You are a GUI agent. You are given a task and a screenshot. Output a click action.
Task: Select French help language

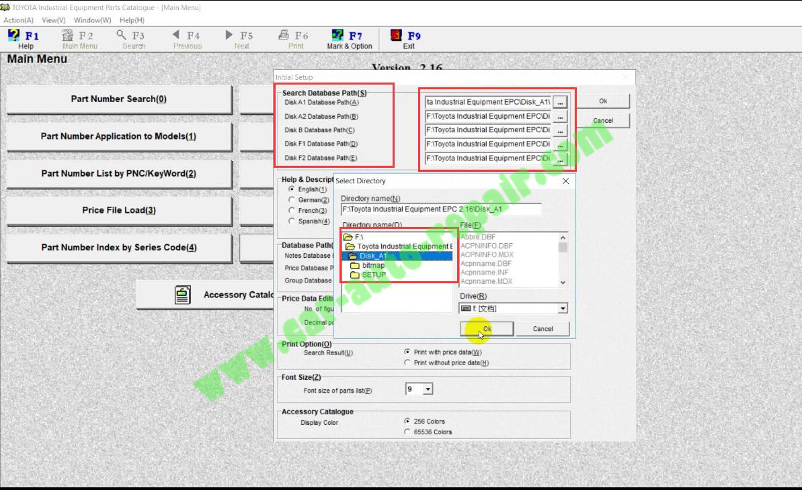292,211
